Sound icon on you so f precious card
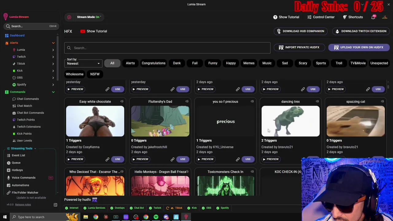This screenshot has width=393, height=221. (252, 101)
